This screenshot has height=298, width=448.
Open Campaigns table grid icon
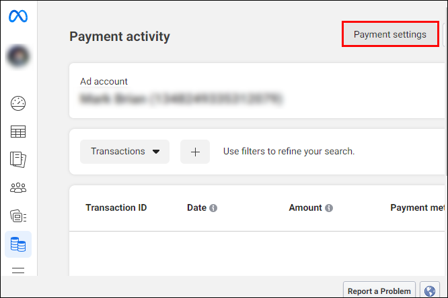[18, 132]
